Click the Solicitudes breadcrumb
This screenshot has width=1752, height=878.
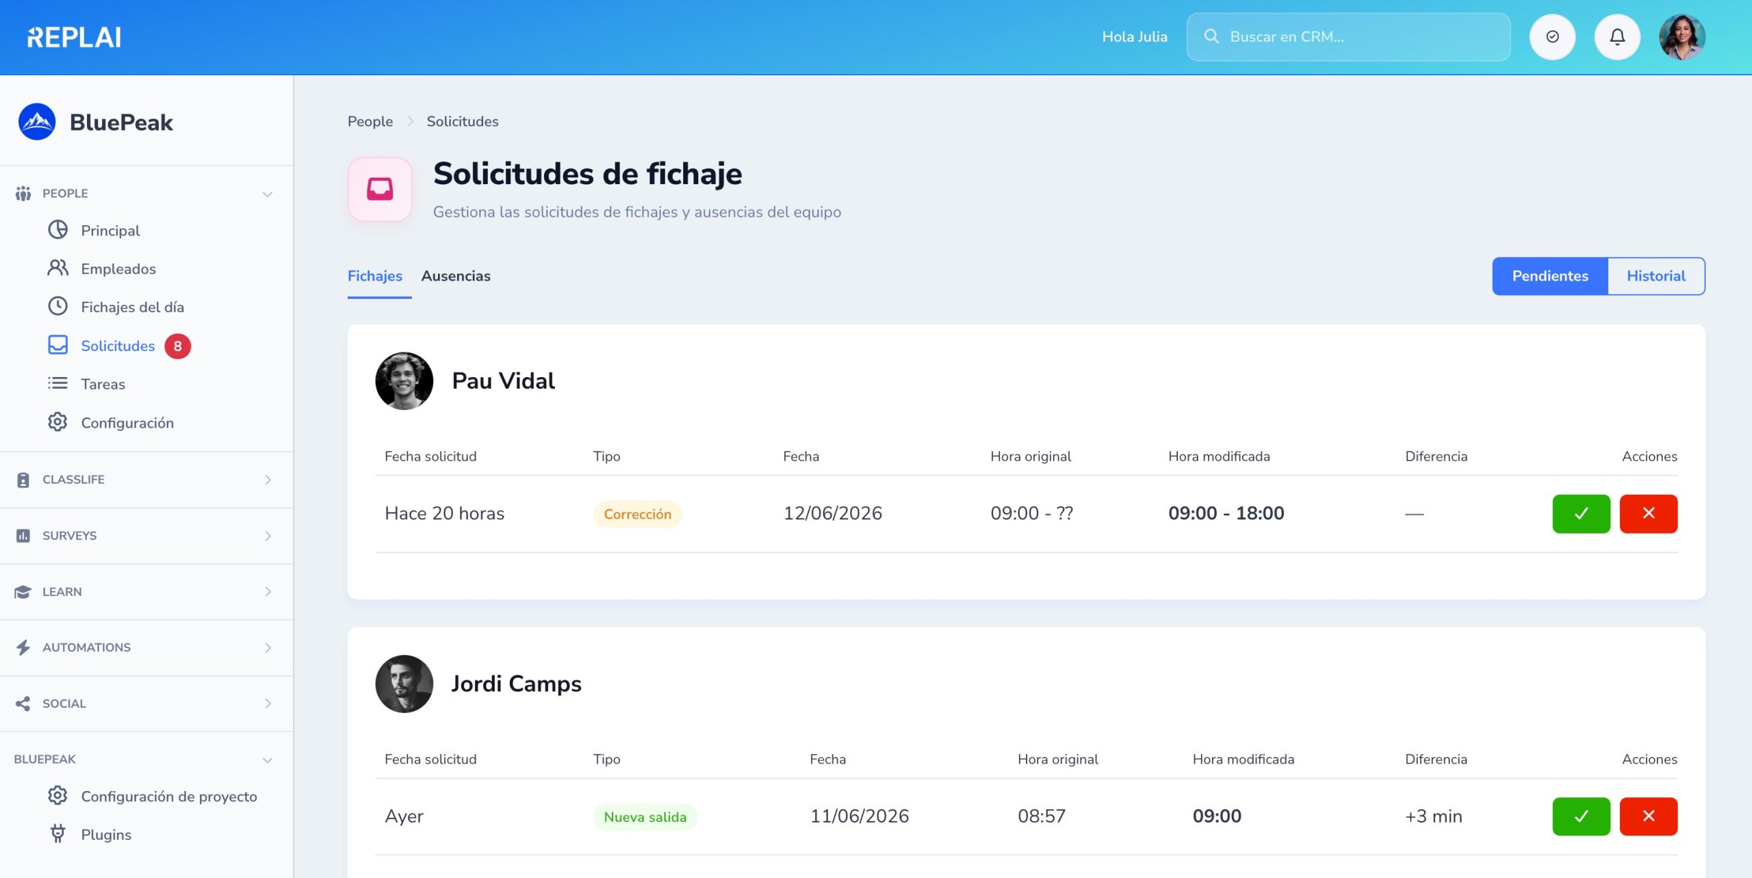(463, 121)
